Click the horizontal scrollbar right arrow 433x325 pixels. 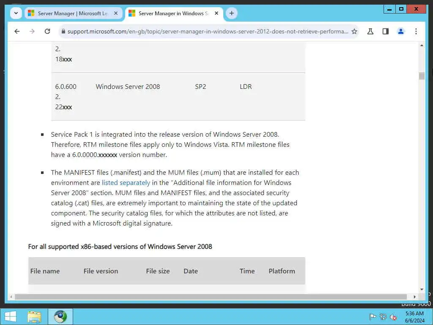point(414,297)
